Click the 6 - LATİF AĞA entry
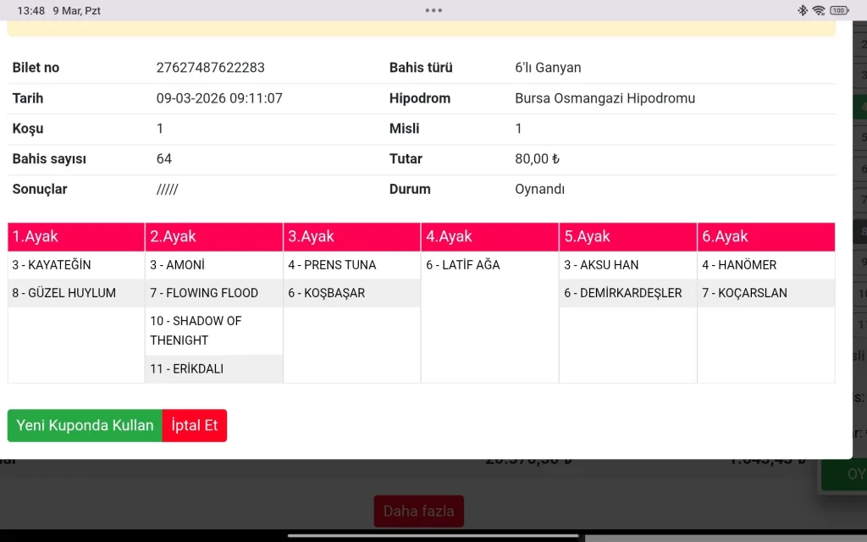The height and width of the screenshot is (542, 867). point(463,265)
